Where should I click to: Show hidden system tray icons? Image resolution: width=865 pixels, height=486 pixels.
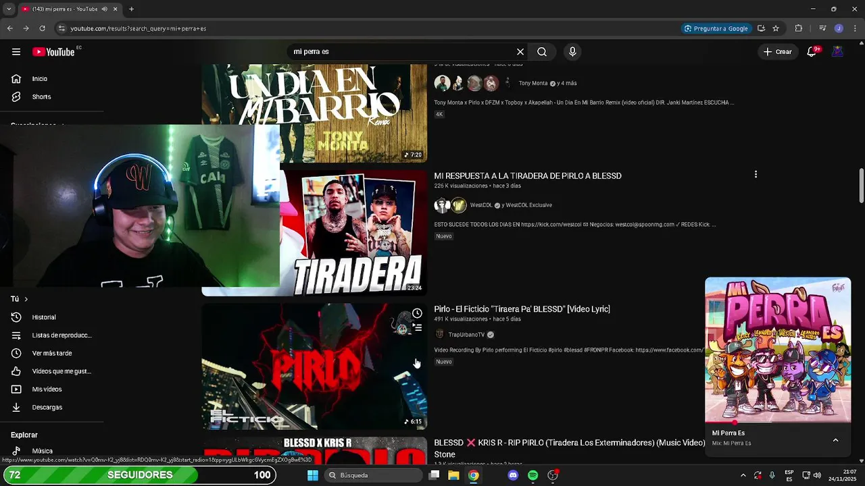click(743, 475)
